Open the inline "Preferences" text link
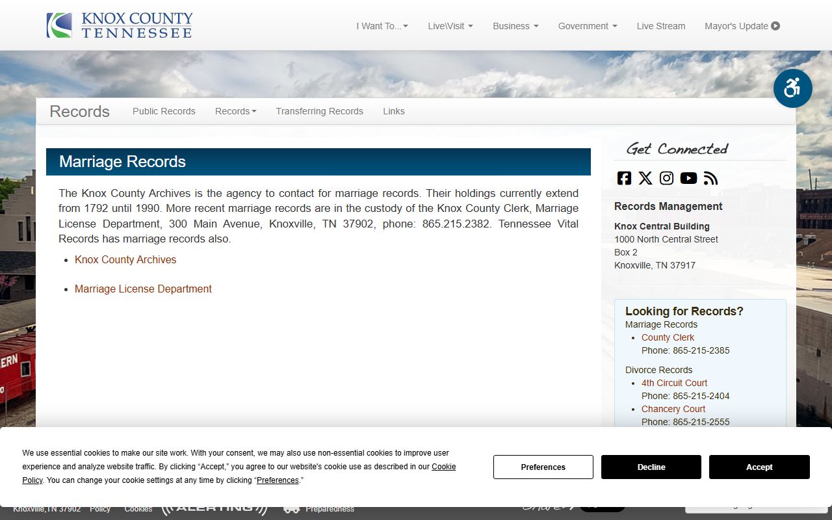This screenshot has width=832, height=520. (x=278, y=480)
